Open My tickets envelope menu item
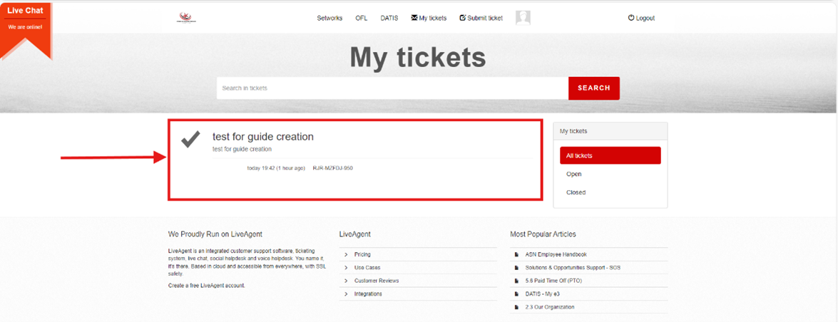 (429, 18)
